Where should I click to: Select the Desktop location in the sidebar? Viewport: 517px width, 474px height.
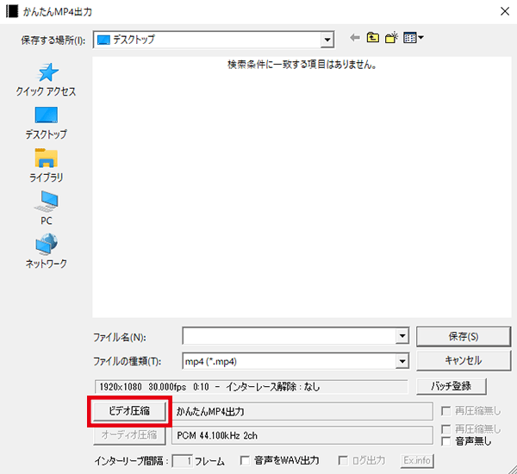(x=47, y=122)
